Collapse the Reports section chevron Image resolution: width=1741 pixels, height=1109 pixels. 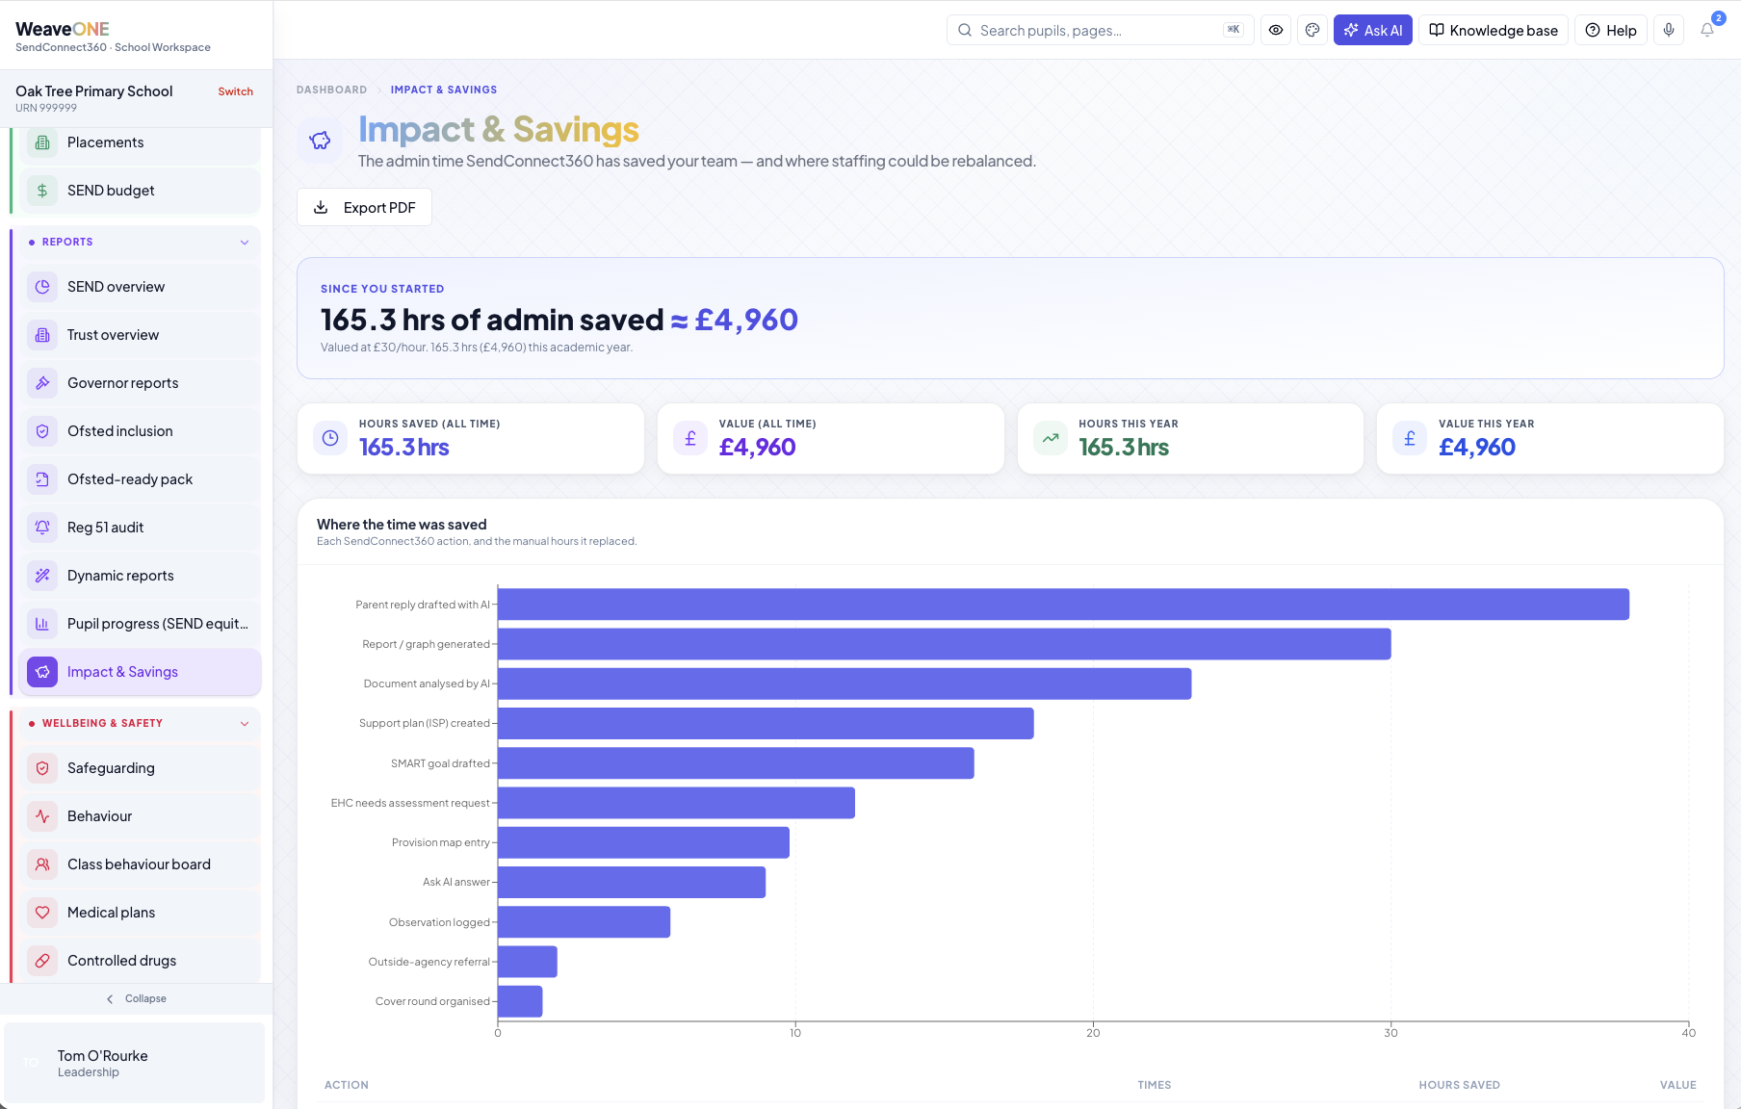[x=245, y=243]
